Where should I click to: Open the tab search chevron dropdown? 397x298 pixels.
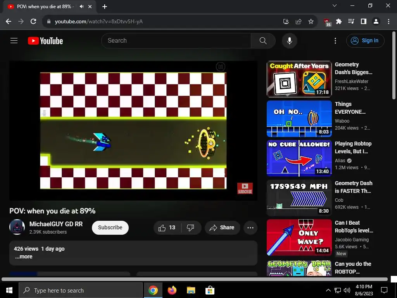(335, 5)
